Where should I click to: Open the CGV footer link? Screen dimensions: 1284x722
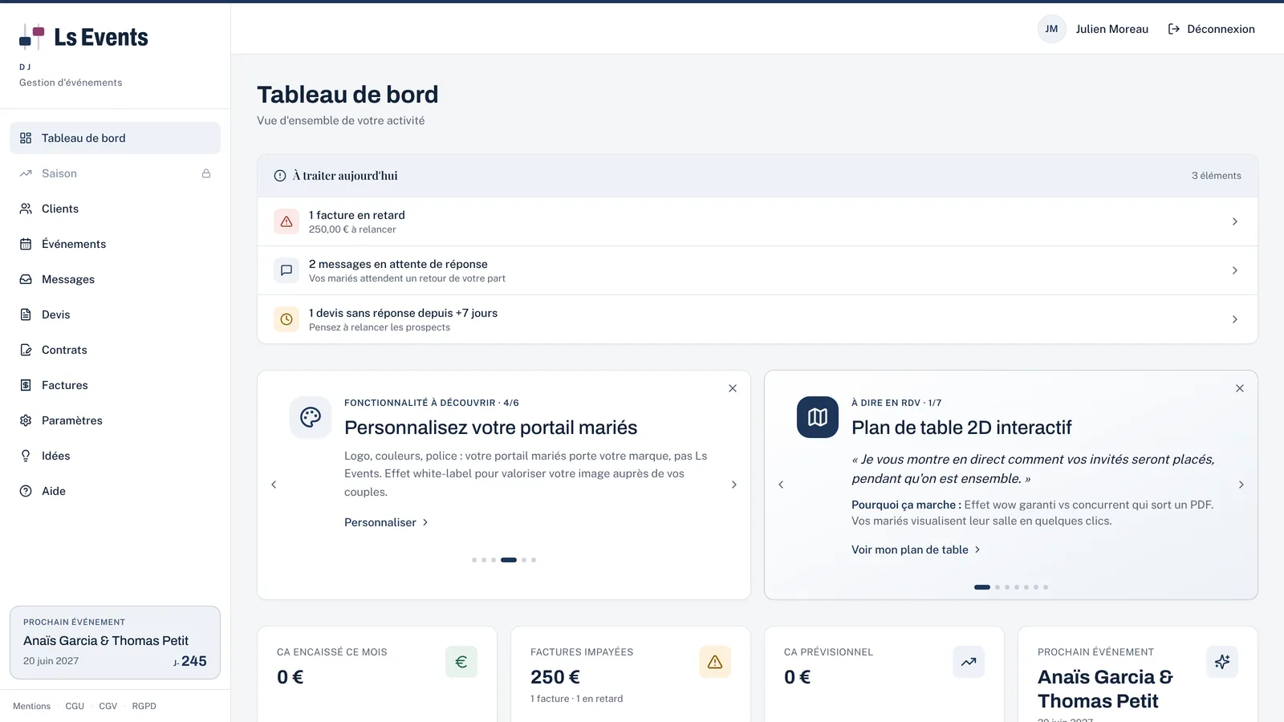[108, 706]
